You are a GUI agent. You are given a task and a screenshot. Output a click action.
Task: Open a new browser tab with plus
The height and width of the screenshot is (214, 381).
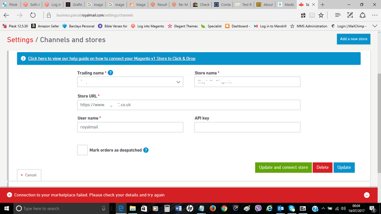tap(322, 5)
